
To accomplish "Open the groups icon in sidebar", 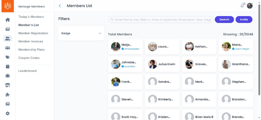I will [x=8, y=48].
